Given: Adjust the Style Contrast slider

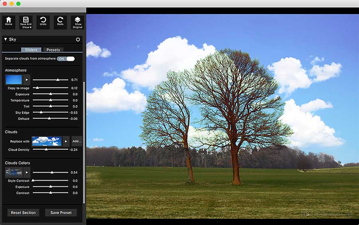Looking at the screenshot, I should pos(51,181).
